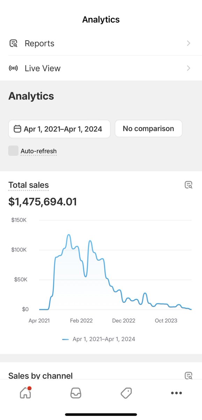Open Sales by channel report icon
Viewport: 202px width, 420px height.
pos(188,376)
